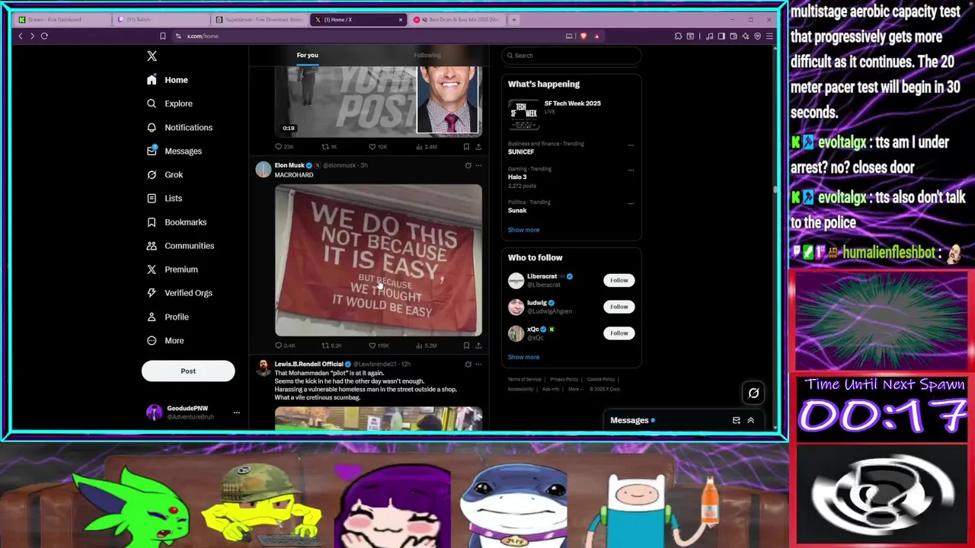Open Notifications in X sidebar
This screenshot has height=548, width=975.
180,127
